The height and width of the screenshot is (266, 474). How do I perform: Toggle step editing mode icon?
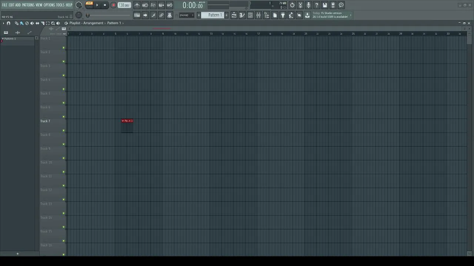tap(153, 15)
